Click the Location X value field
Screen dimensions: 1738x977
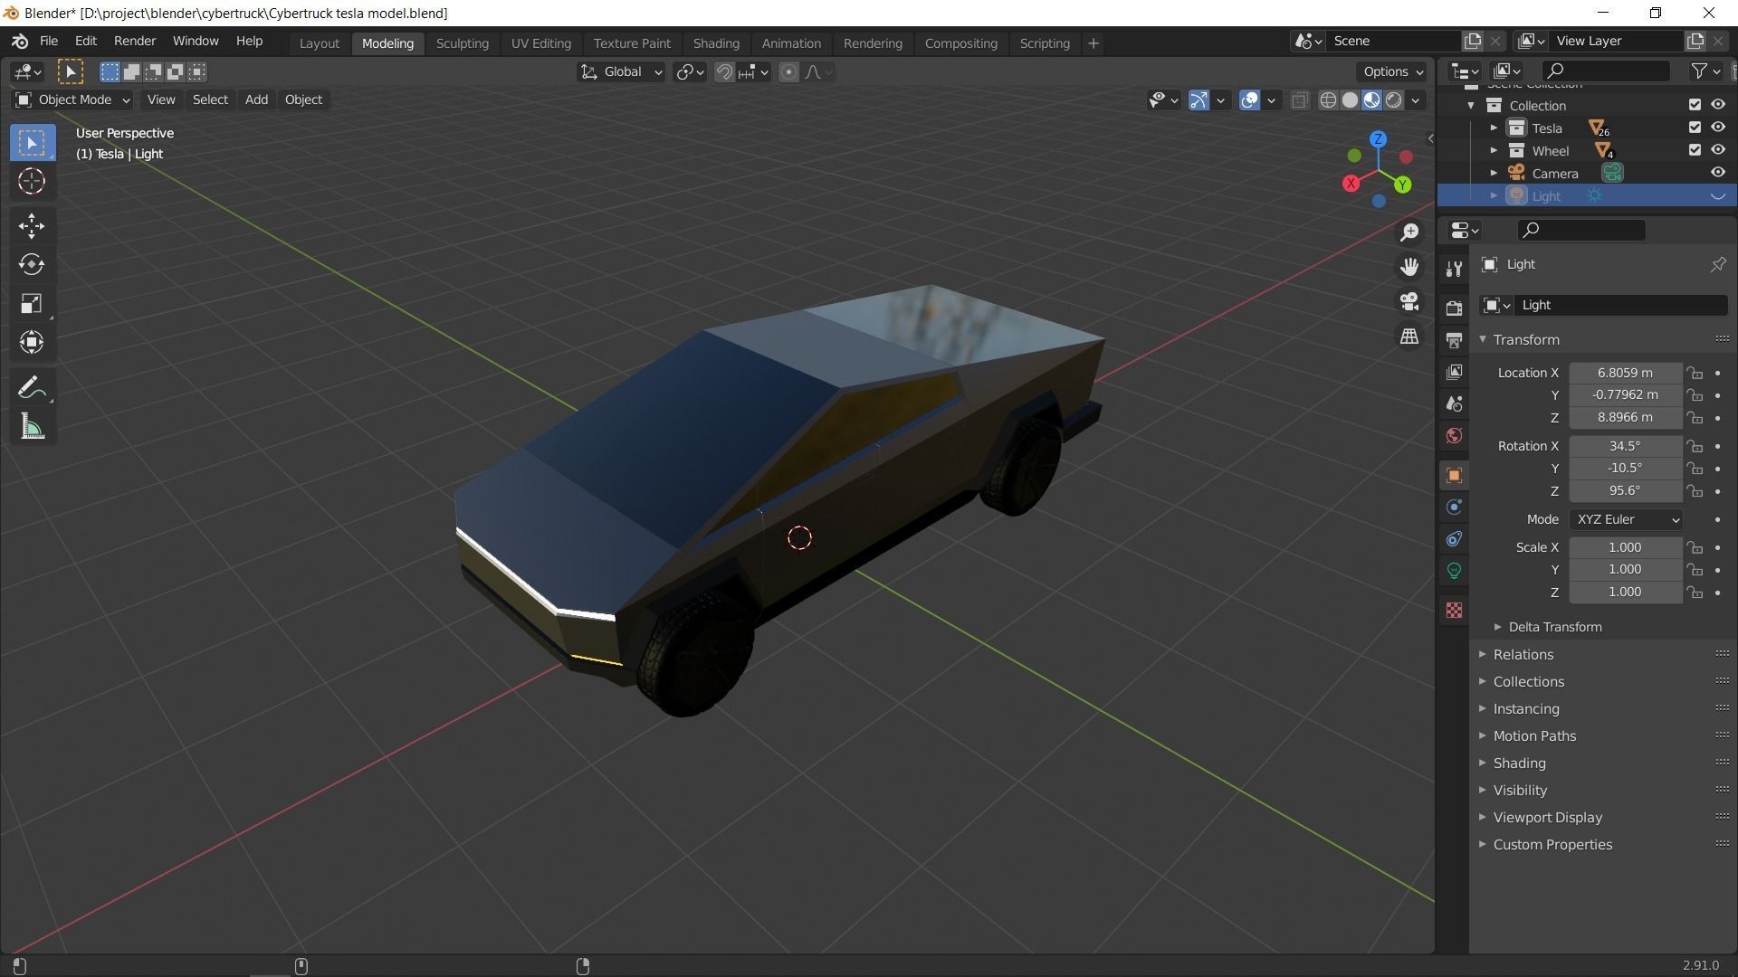coord(1625,373)
